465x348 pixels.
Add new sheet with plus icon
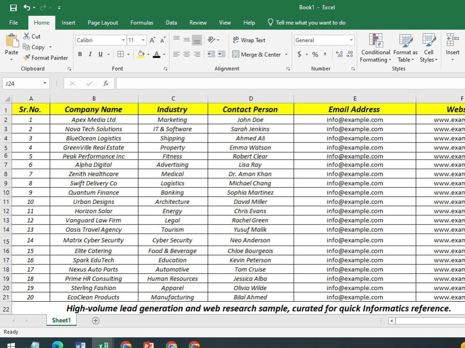tap(95, 321)
